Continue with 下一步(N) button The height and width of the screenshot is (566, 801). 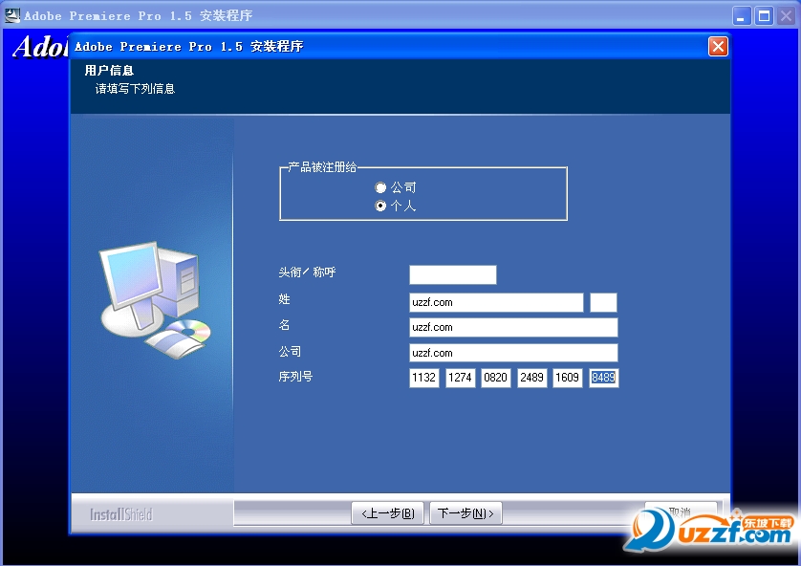coord(465,513)
